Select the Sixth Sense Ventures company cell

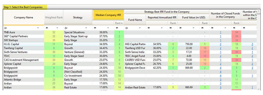24,52
